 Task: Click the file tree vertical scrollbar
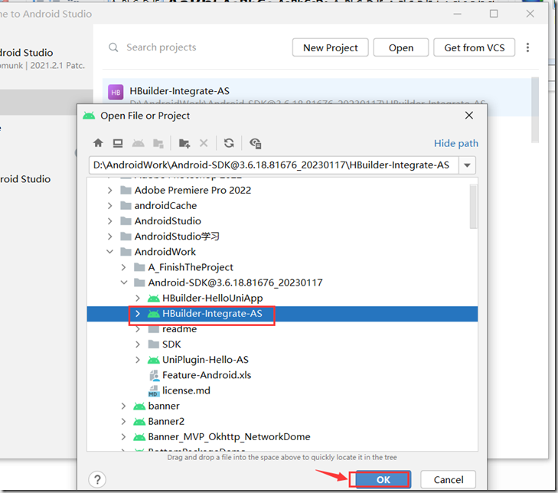(x=473, y=207)
